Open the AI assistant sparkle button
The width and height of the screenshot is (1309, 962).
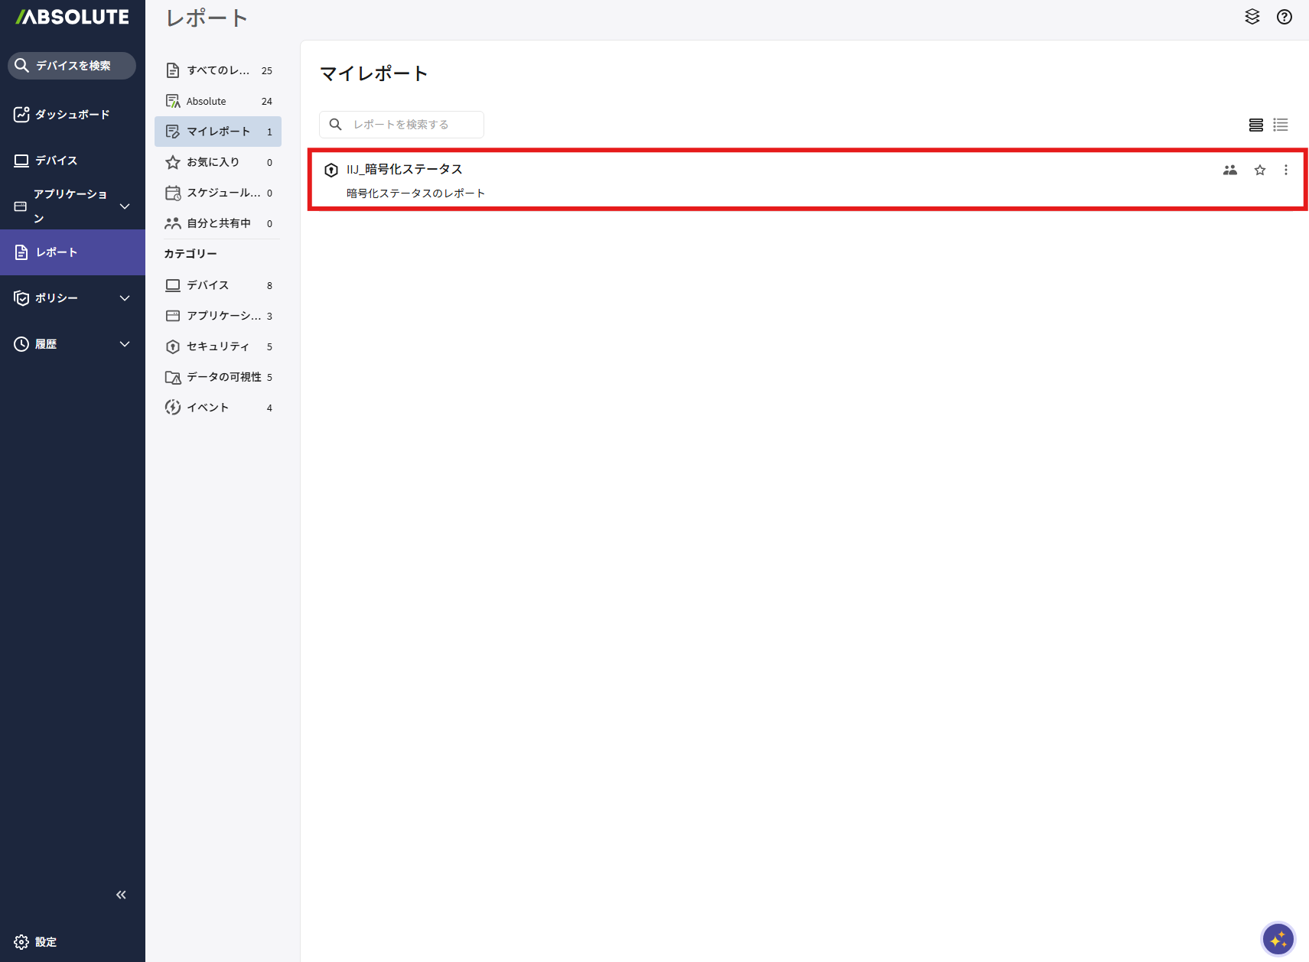point(1277,938)
